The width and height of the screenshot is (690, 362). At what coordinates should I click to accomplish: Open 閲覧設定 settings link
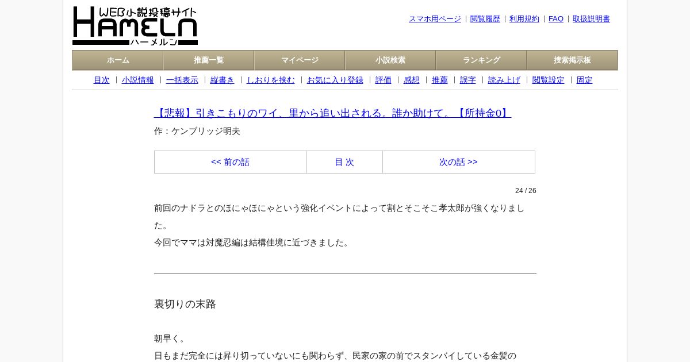coord(549,80)
